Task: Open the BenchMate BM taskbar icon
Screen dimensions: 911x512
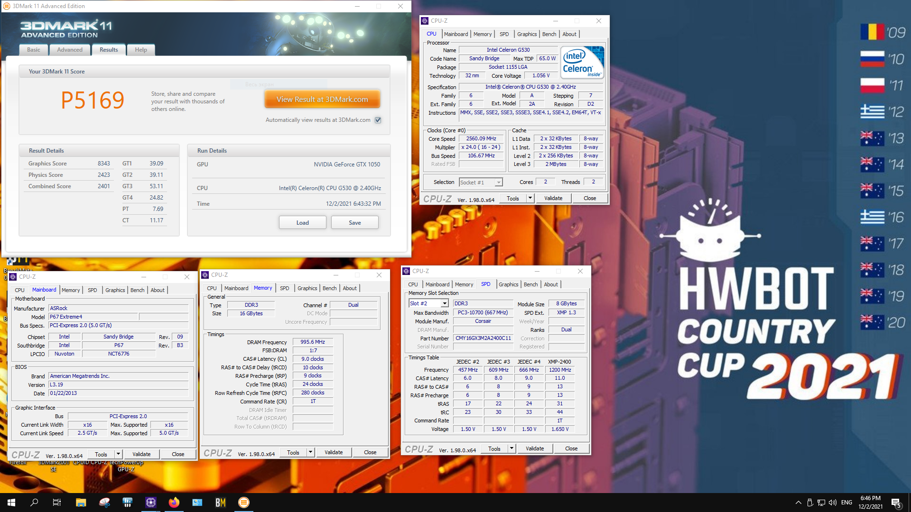Action: (221, 503)
